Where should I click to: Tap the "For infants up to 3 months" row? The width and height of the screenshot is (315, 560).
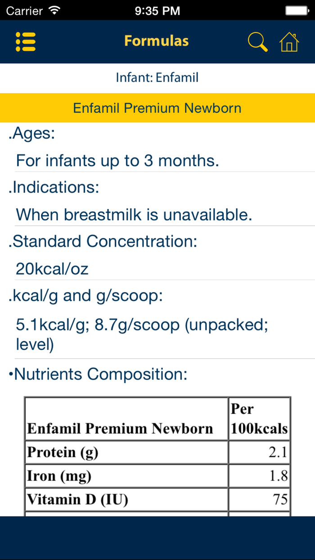click(x=117, y=161)
